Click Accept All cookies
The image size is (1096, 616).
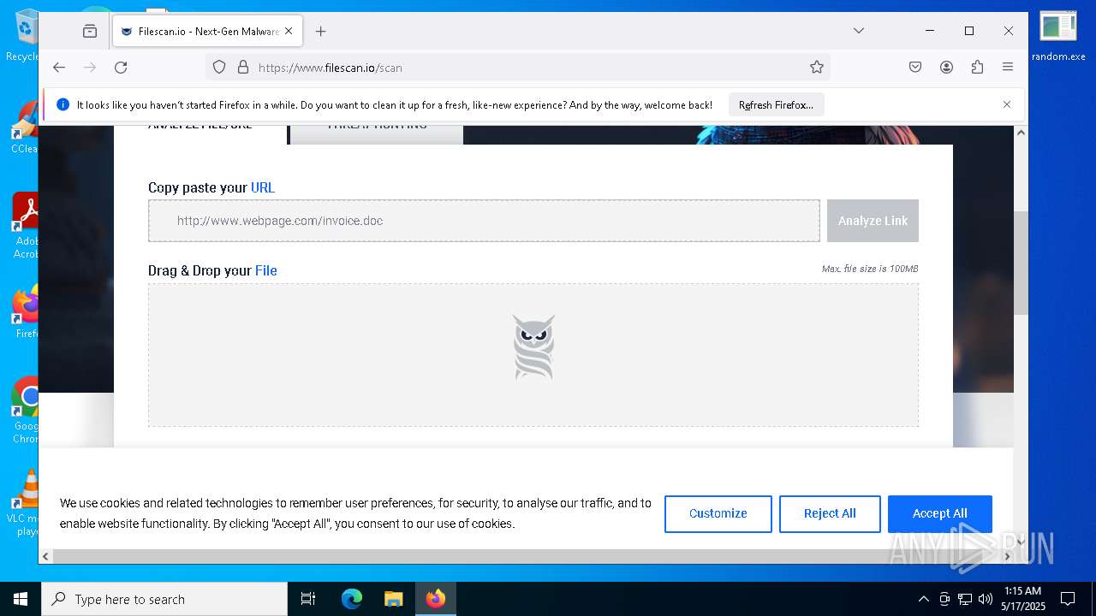pos(939,513)
